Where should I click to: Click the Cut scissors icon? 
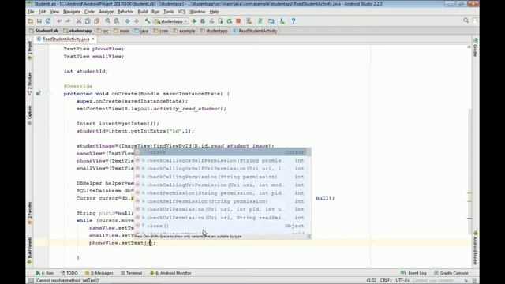tap(79, 21)
